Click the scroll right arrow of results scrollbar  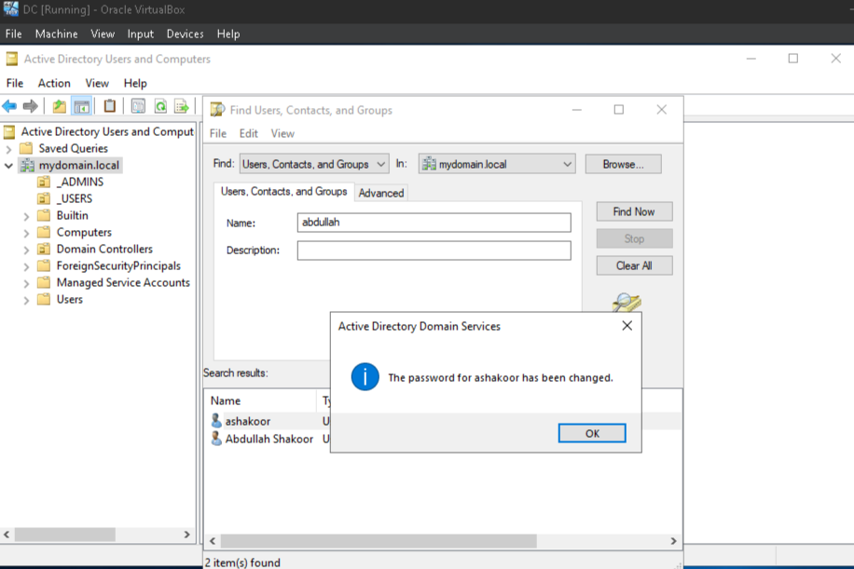pos(673,541)
